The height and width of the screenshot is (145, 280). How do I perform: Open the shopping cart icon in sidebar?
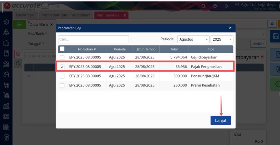6,84
